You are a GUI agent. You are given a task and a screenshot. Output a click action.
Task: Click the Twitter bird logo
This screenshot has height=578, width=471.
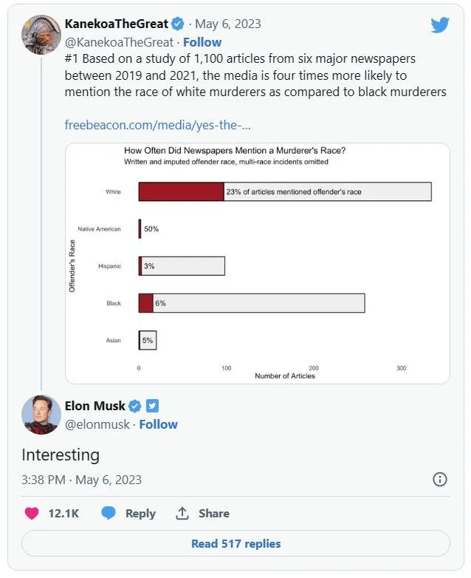440,25
